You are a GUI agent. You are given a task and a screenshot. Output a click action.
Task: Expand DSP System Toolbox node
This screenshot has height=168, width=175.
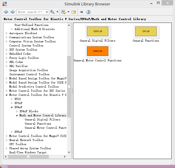click(6, 50)
